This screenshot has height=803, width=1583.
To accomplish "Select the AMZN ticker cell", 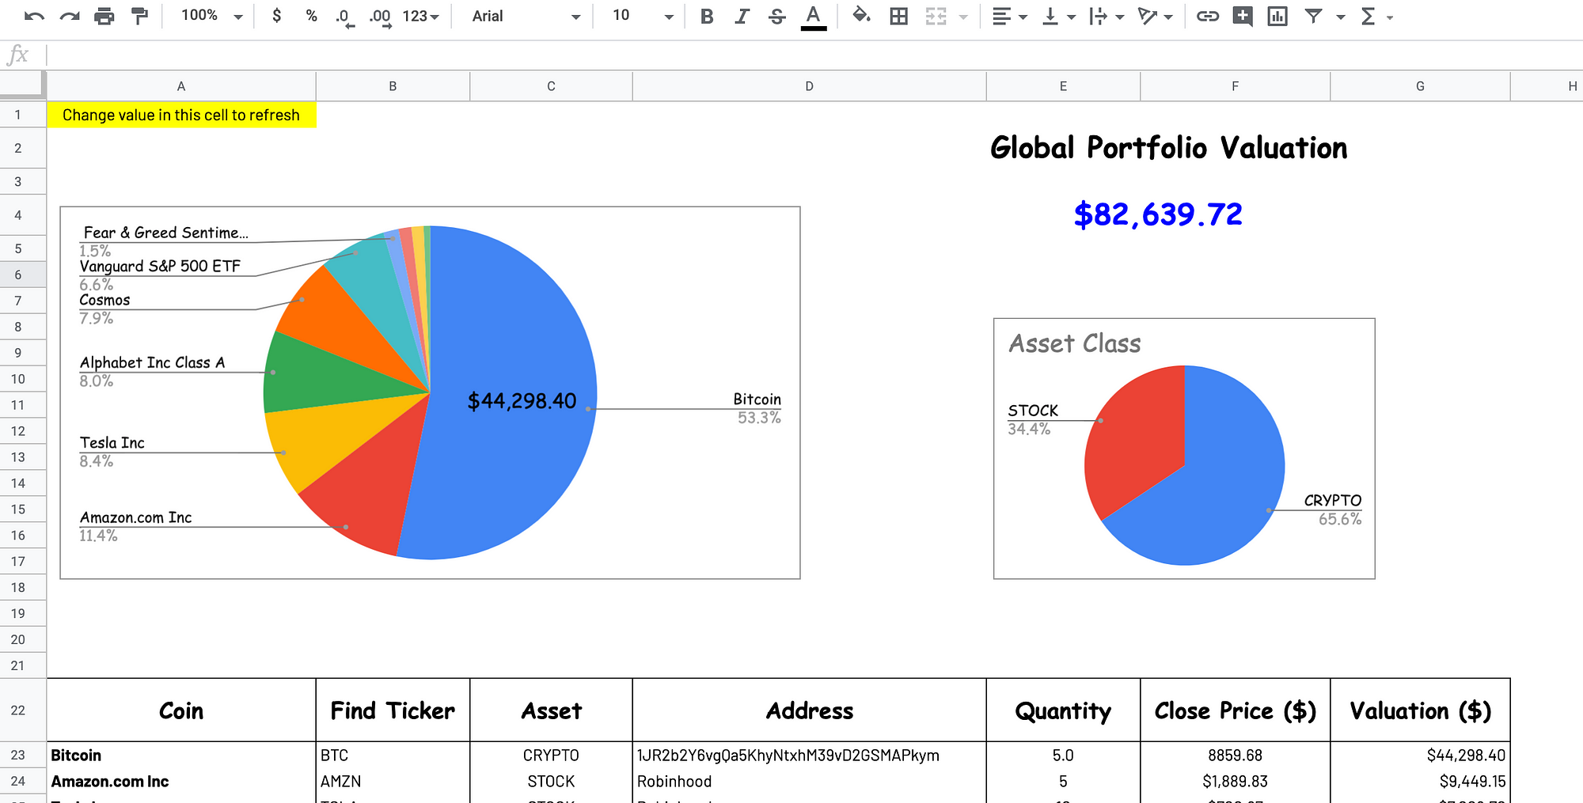I will [393, 782].
